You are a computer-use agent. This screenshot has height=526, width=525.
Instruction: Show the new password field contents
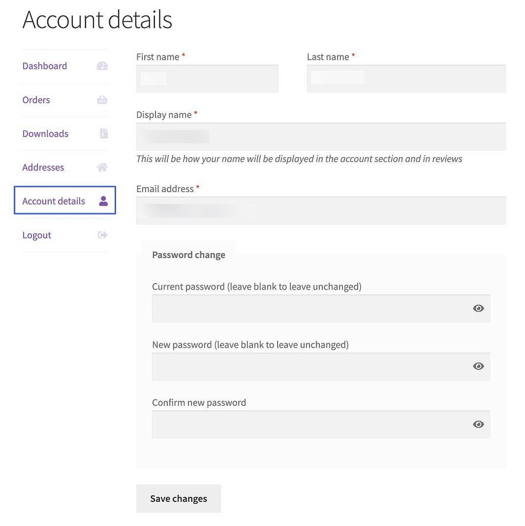[x=478, y=366]
